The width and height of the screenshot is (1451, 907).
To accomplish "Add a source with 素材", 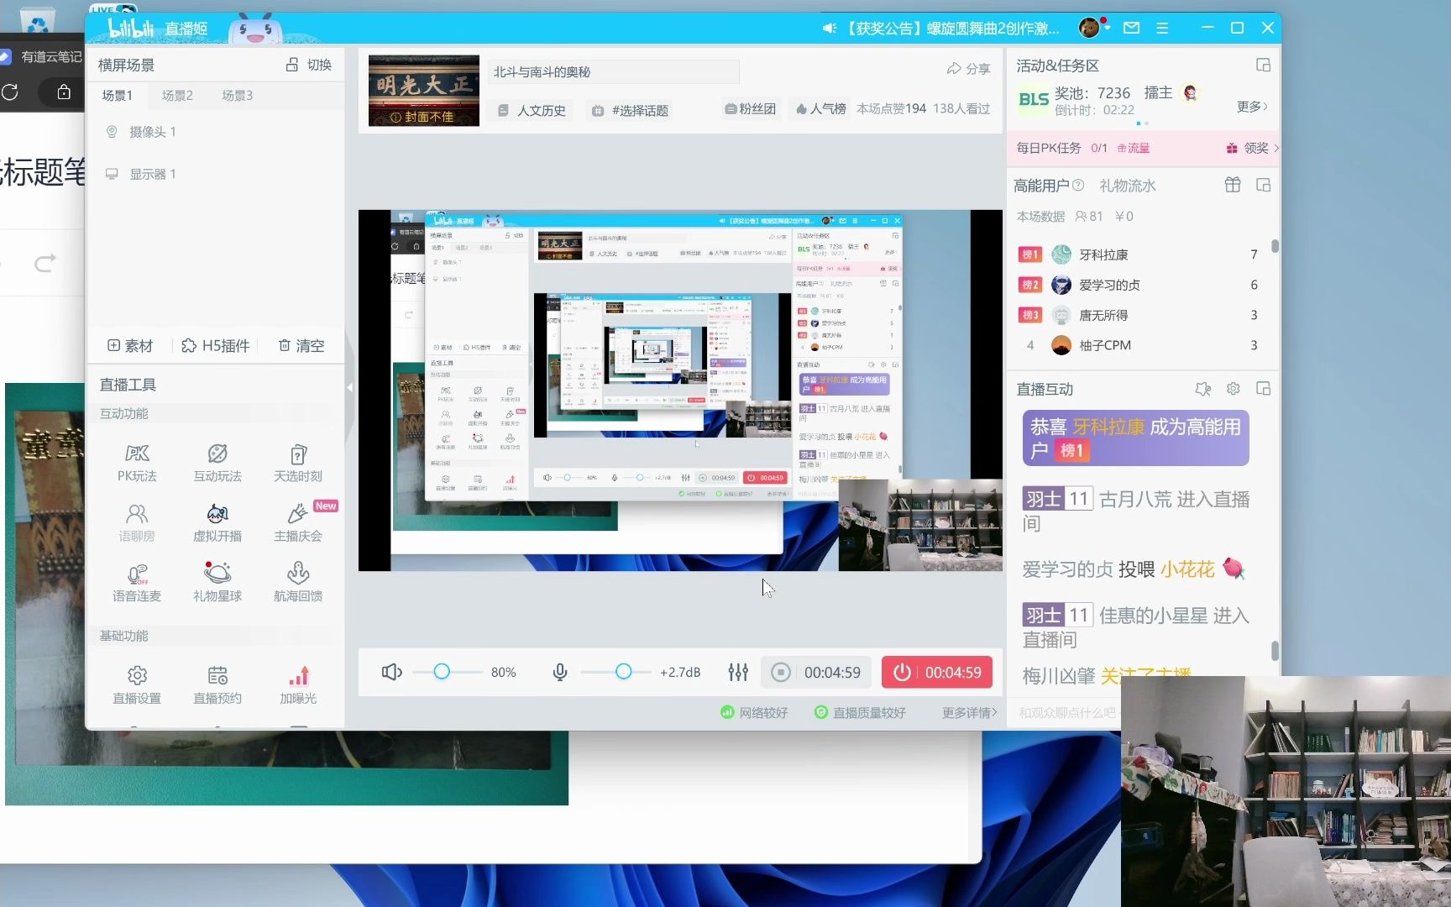I will [x=130, y=345].
